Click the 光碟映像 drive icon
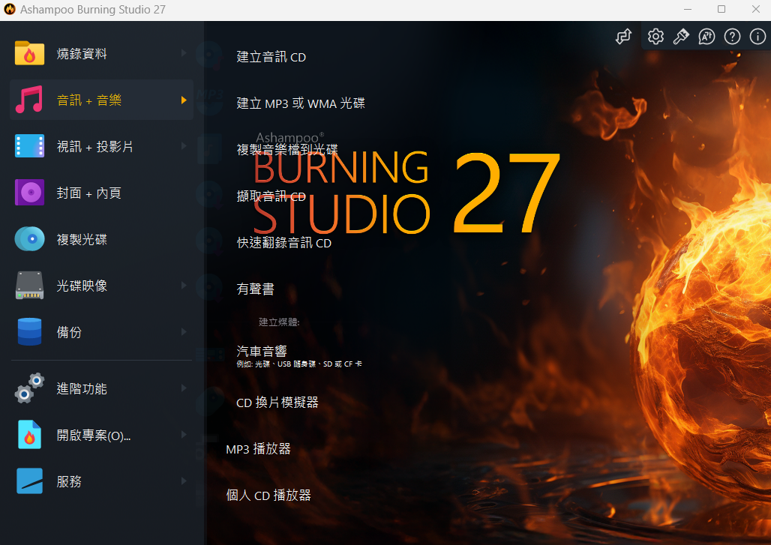Viewport: 771px width, 545px height. (29, 285)
